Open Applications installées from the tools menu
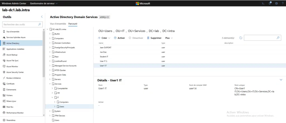286x123 pixels. 21,49
